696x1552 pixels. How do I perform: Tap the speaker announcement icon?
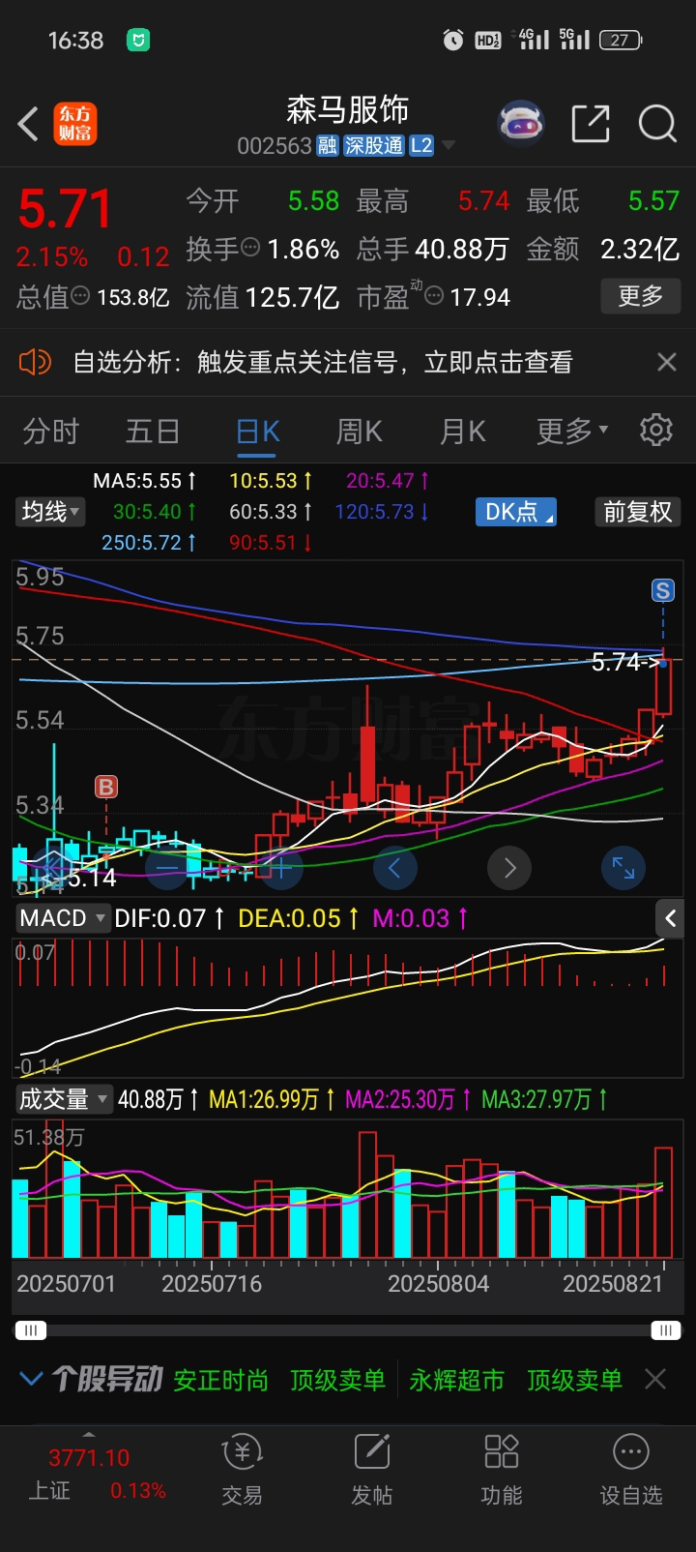coord(35,362)
